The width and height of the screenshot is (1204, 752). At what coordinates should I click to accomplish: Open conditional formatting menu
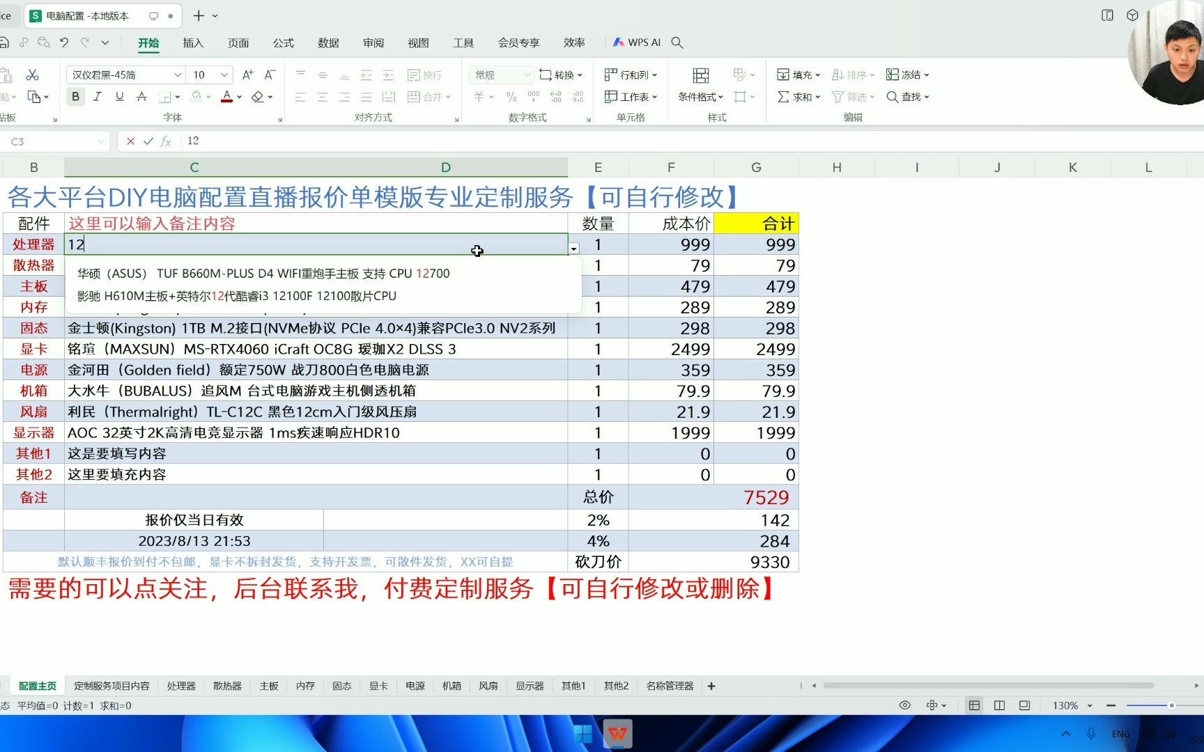pos(701,97)
